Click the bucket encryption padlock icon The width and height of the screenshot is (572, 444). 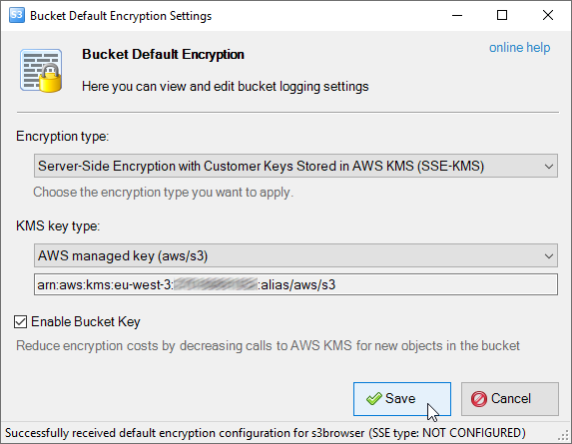41,71
